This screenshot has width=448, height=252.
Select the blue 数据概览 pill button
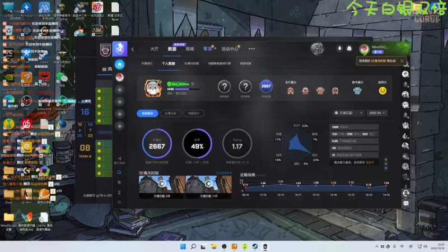(x=147, y=114)
